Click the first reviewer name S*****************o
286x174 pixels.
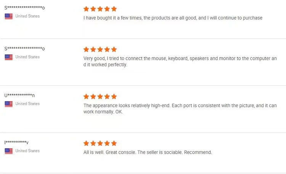(24, 8)
